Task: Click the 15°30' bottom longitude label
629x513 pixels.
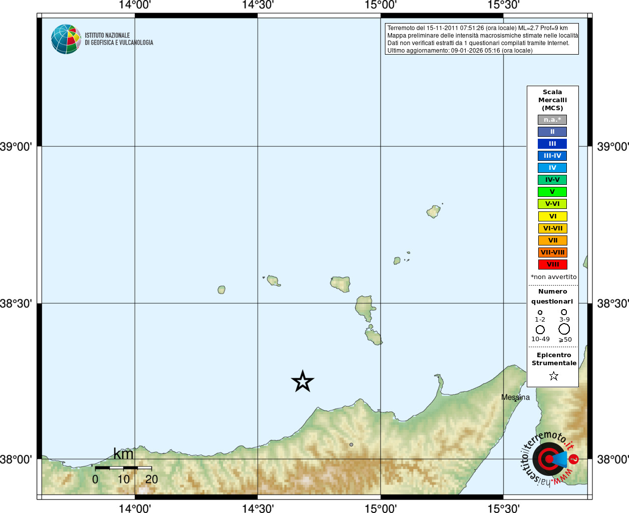Action: [x=504, y=508]
